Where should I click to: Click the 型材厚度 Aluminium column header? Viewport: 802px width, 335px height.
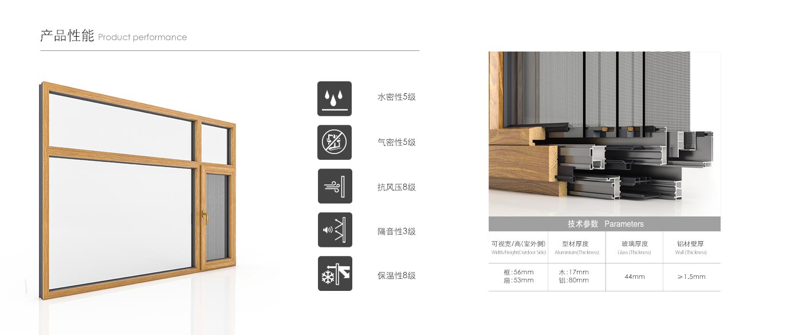pos(576,247)
